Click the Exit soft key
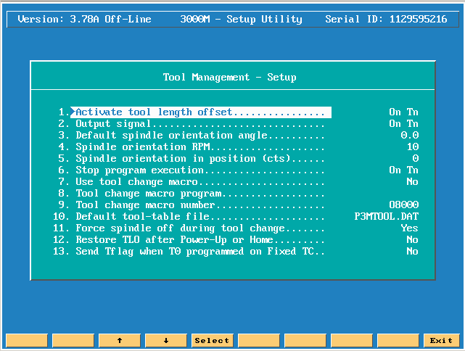This screenshot has height=351, width=465. click(442, 340)
